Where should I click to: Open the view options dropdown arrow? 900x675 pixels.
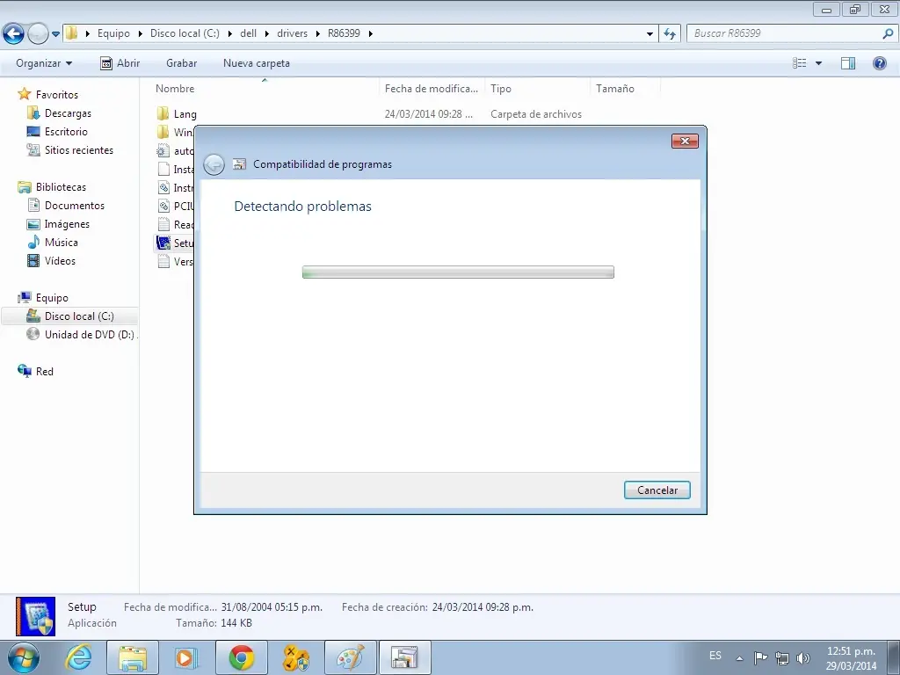818,63
